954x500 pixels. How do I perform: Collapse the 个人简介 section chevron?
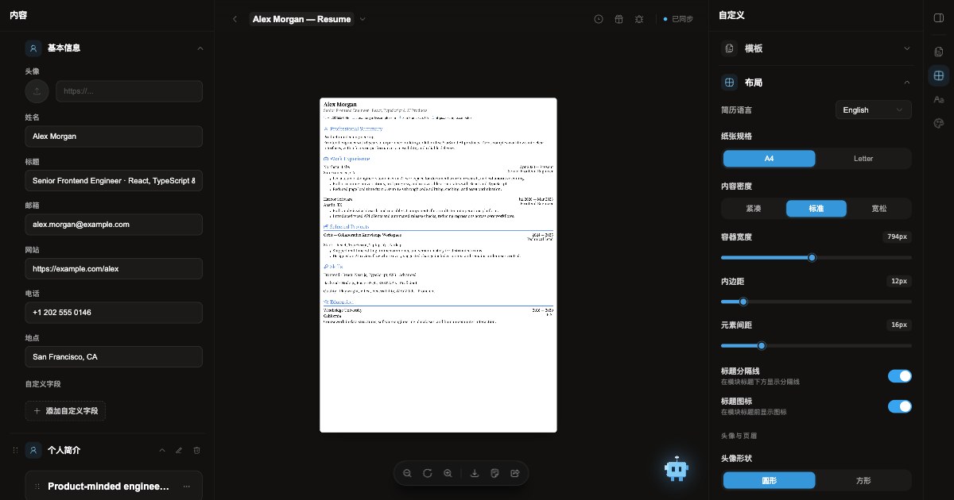(x=162, y=450)
